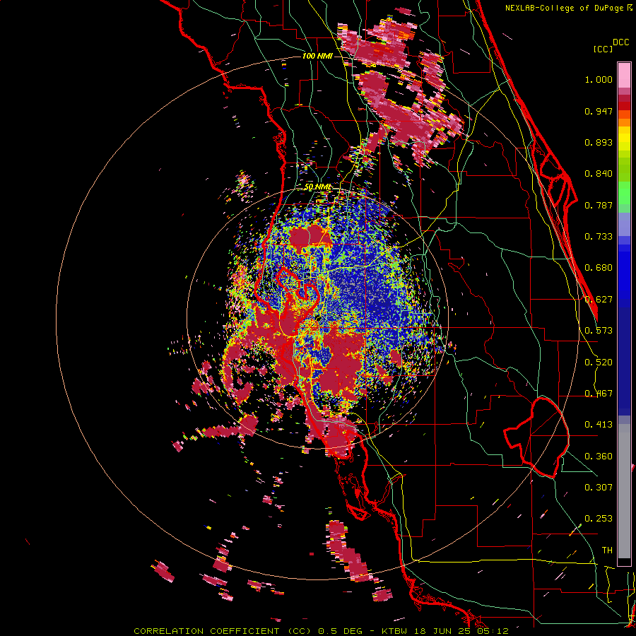Select the 0.413 legend value

pos(599,425)
